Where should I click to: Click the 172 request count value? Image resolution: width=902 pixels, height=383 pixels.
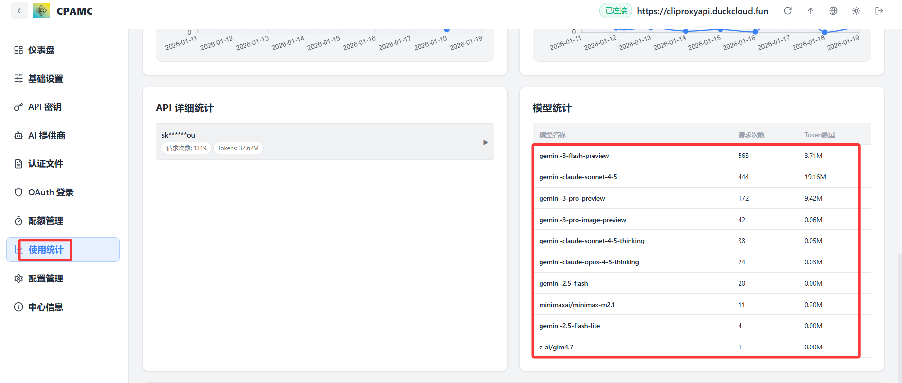coord(743,198)
